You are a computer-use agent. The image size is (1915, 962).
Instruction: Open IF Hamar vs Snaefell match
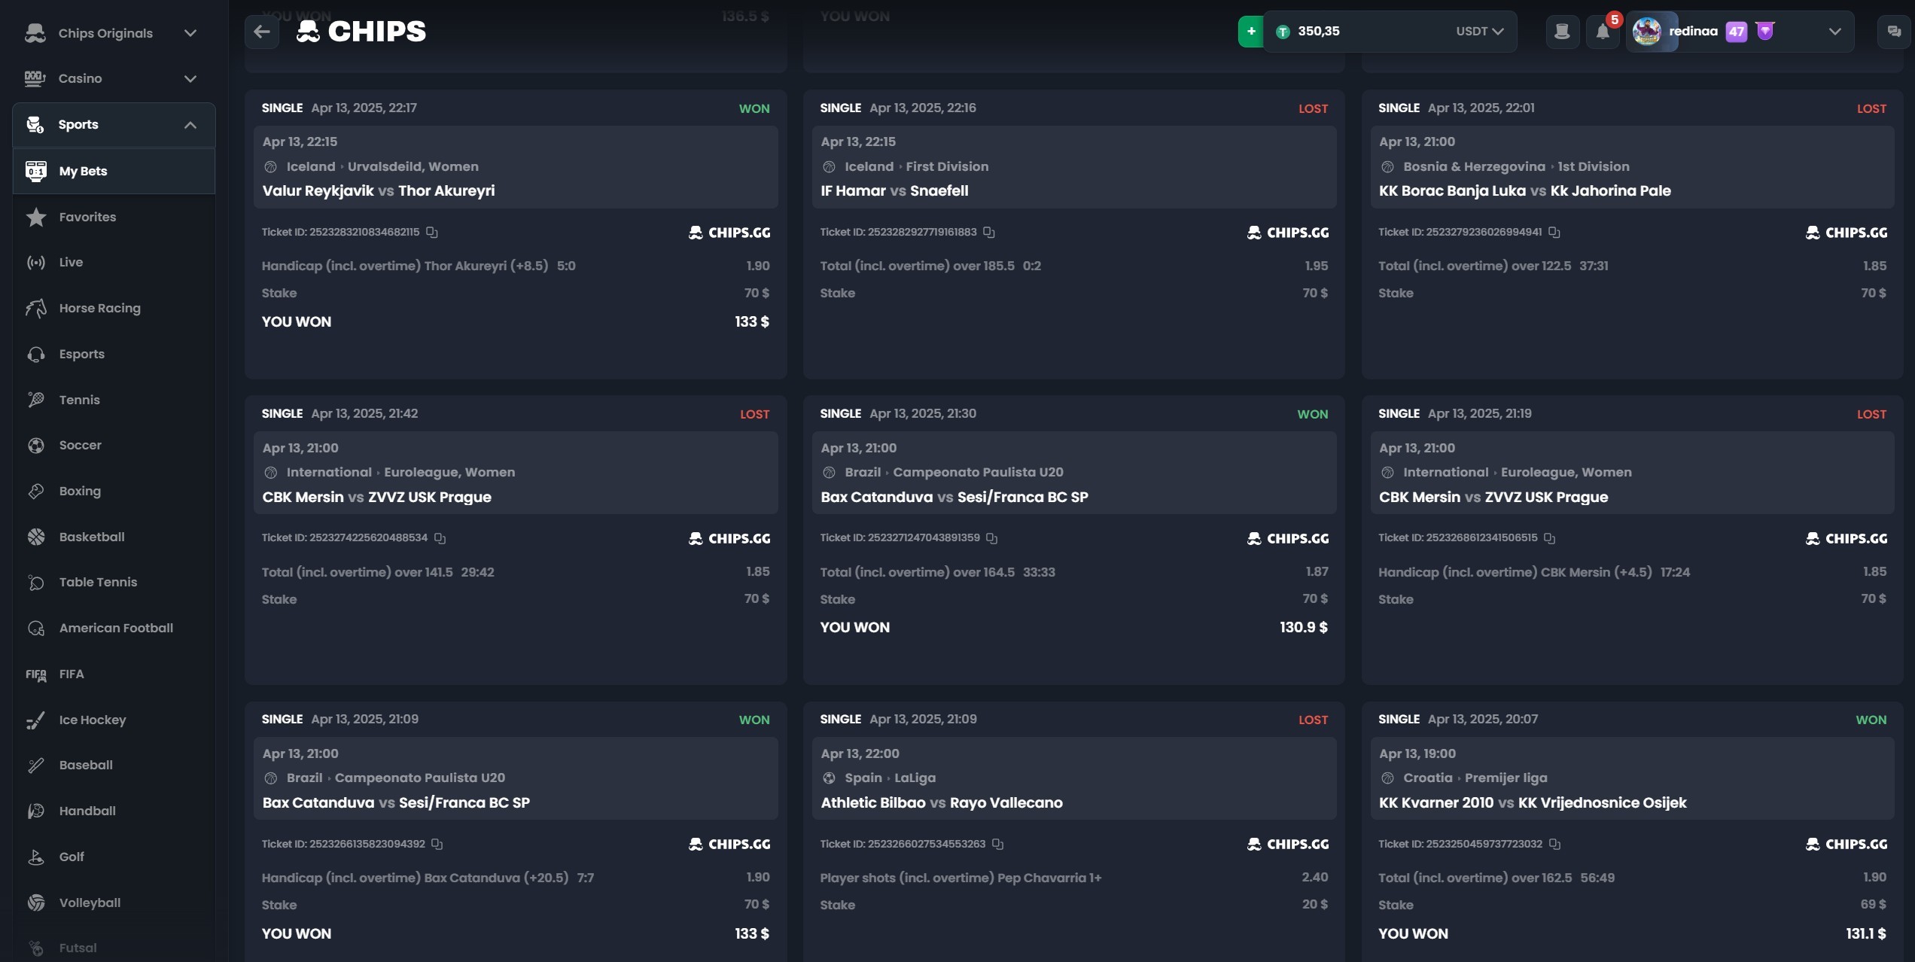[894, 191]
